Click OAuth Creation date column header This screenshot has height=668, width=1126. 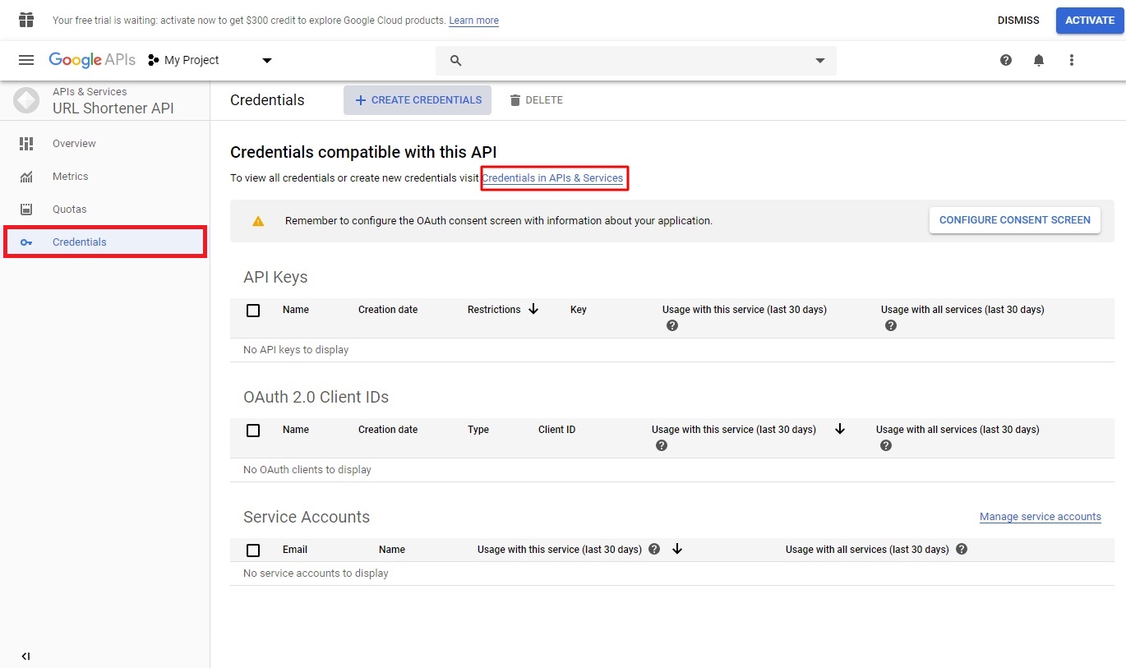pos(388,430)
